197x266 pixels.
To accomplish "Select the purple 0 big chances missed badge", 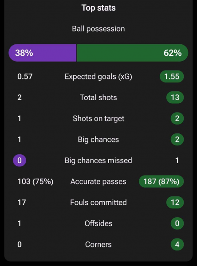I will [x=20, y=160].
